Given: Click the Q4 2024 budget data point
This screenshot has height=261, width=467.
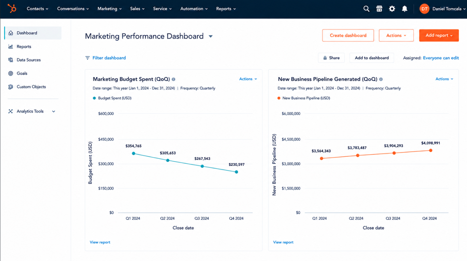Looking at the screenshot, I should pos(237,172).
